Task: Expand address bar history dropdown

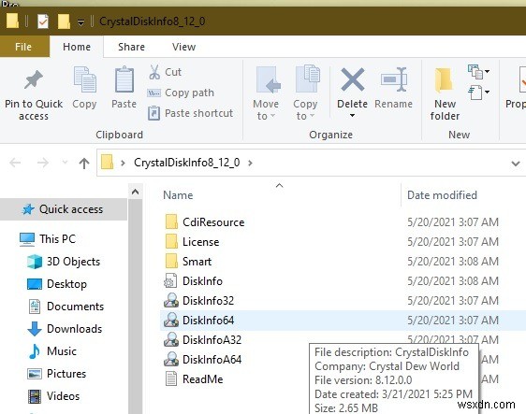Action: coord(516,164)
